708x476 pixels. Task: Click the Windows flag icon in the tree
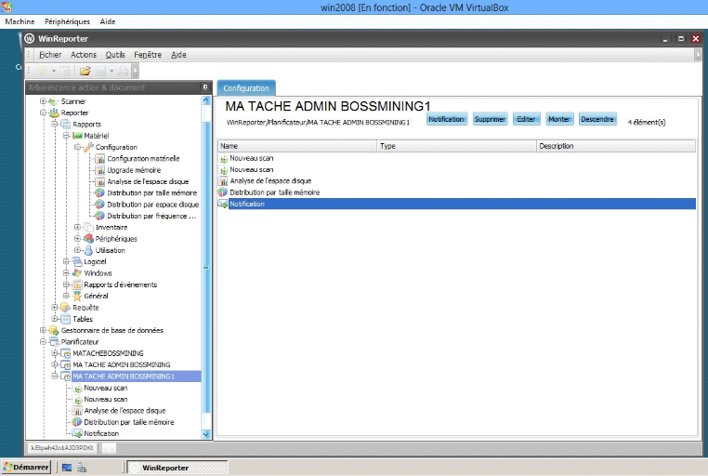[77, 273]
